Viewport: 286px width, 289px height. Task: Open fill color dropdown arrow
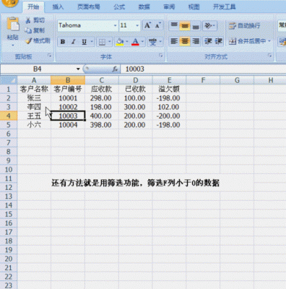point(127,42)
